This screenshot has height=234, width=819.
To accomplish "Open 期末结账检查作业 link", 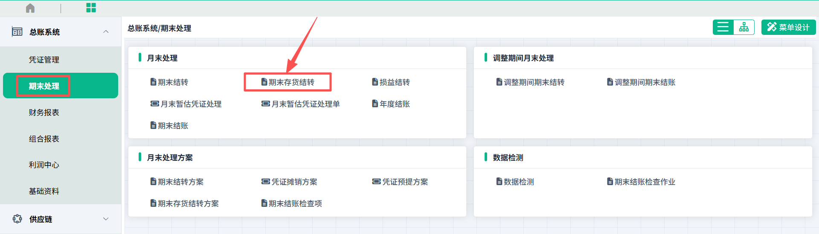I will point(645,182).
